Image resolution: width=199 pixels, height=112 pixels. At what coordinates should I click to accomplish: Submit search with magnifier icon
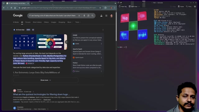93,16
